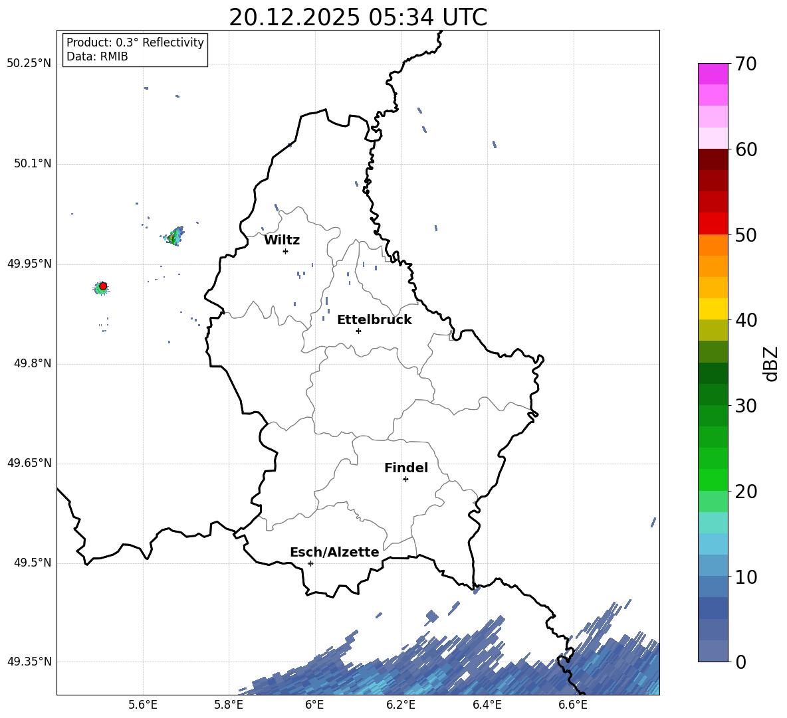Click the 49.95°N latitude label

click(x=29, y=264)
